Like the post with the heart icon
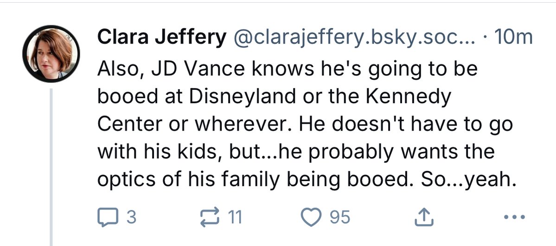Image resolution: width=556 pixels, height=246 pixels. [x=311, y=217]
